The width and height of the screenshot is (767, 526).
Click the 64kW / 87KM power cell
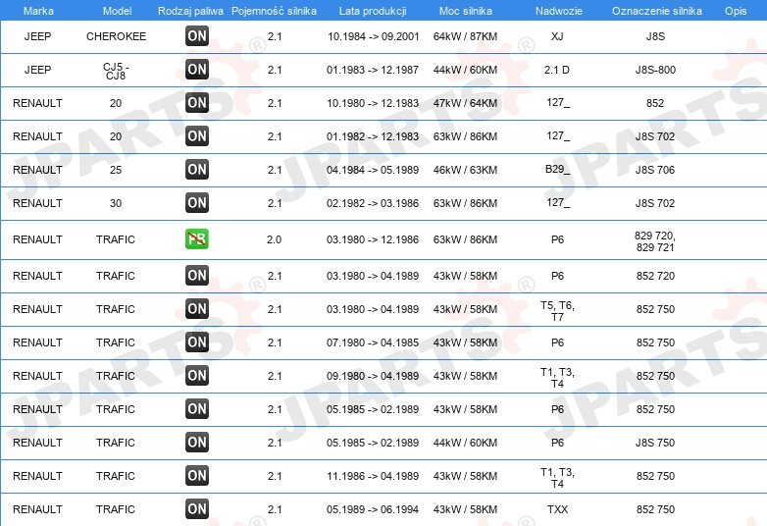pos(465,36)
